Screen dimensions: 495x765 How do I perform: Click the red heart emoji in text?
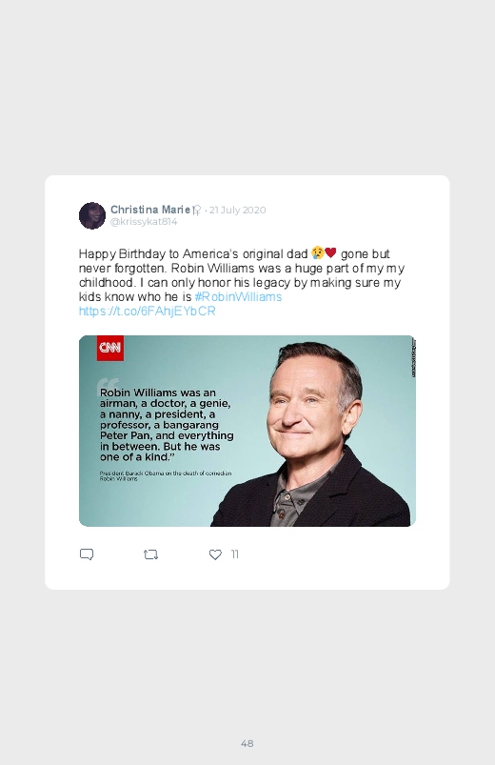[330, 252]
